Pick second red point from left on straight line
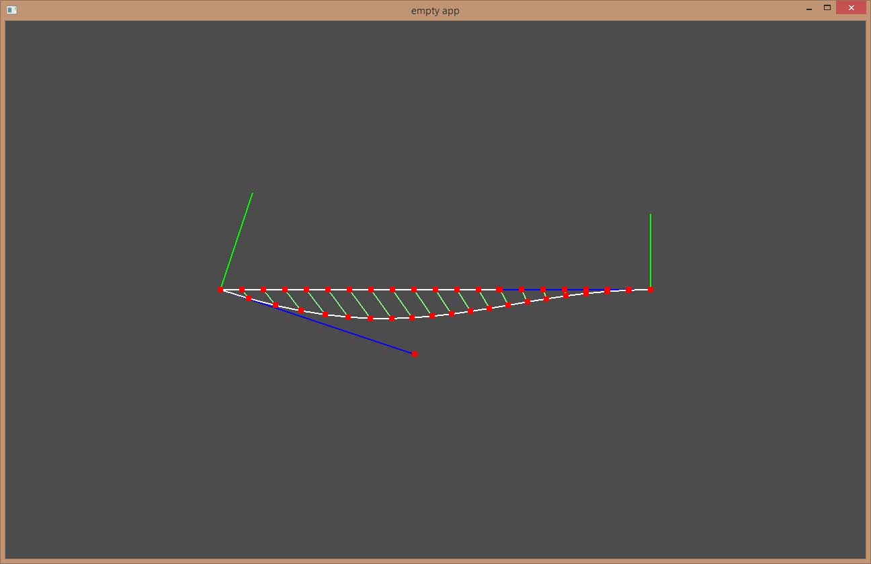This screenshot has height=564, width=871. click(x=242, y=290)
